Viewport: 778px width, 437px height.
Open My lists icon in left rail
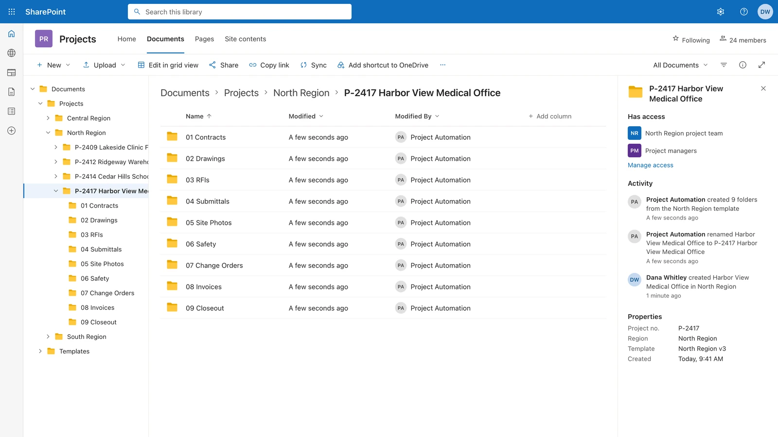(12, 111)
